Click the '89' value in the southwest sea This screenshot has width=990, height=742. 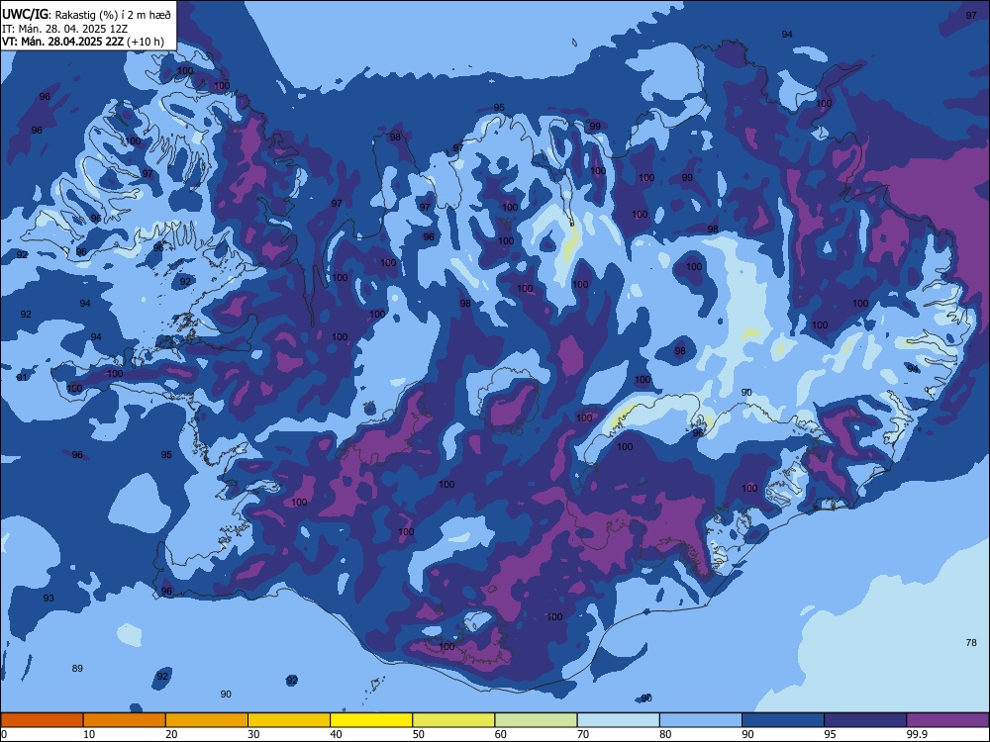(x=77, y=668)
